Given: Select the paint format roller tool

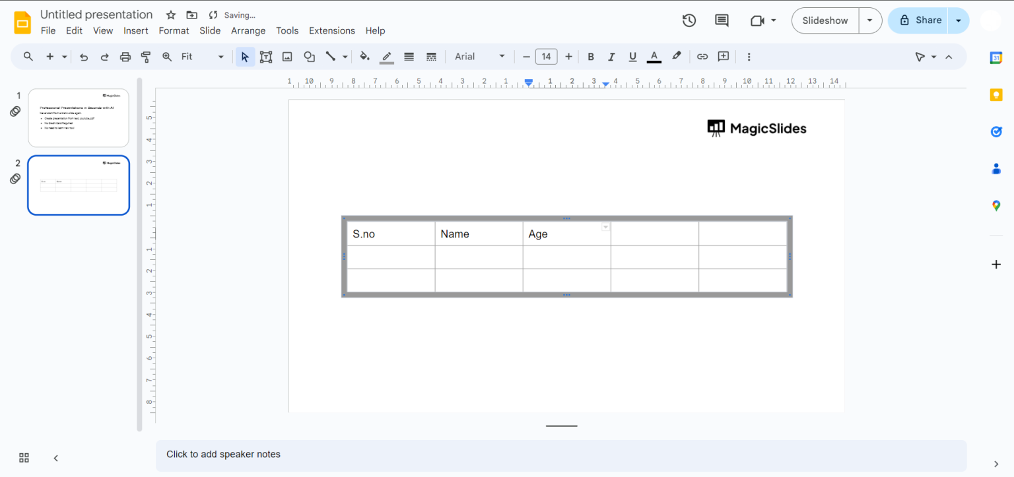Looking at the screenshot, I should pos(146,57).
